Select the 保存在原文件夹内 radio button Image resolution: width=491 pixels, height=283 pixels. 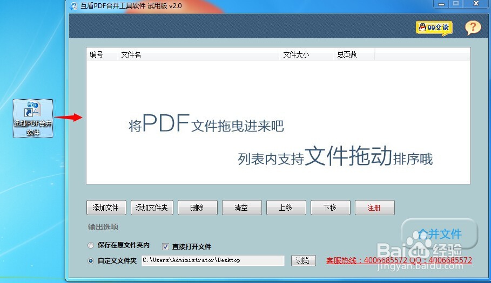[91, 245]
